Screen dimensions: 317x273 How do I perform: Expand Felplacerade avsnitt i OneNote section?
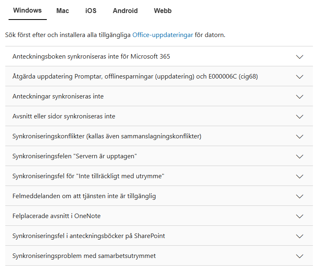pyautogui.click(x=159, y=216)
